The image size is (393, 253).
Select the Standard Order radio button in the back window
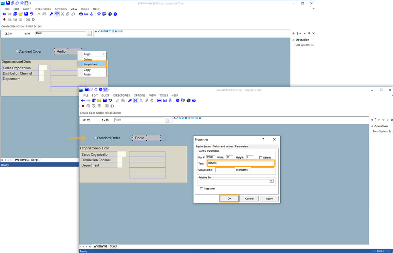17,51
